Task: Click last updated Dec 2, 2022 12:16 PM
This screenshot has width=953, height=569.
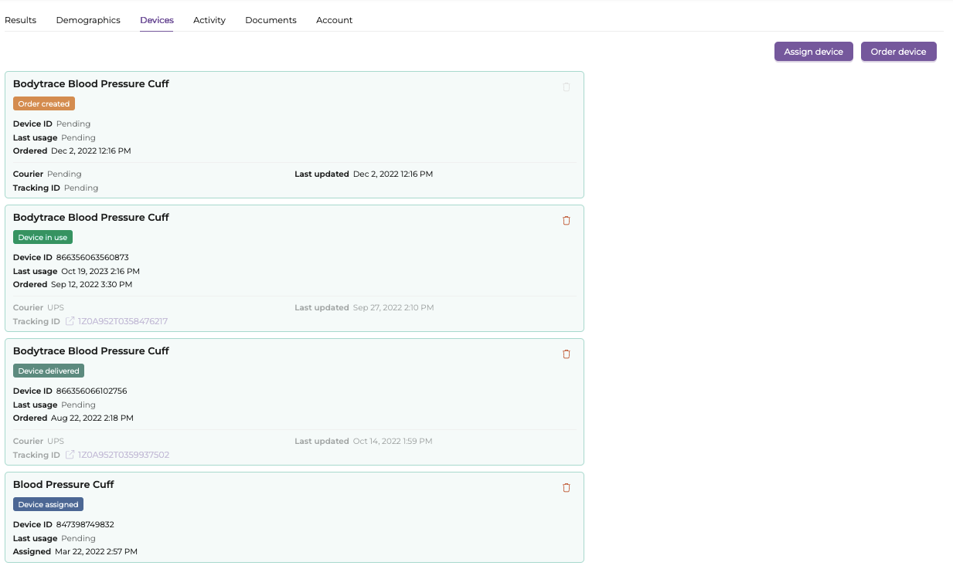Action: click(x=393, y=174)
